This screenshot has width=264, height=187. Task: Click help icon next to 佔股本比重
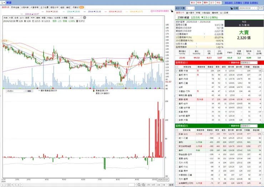[197, 44]
